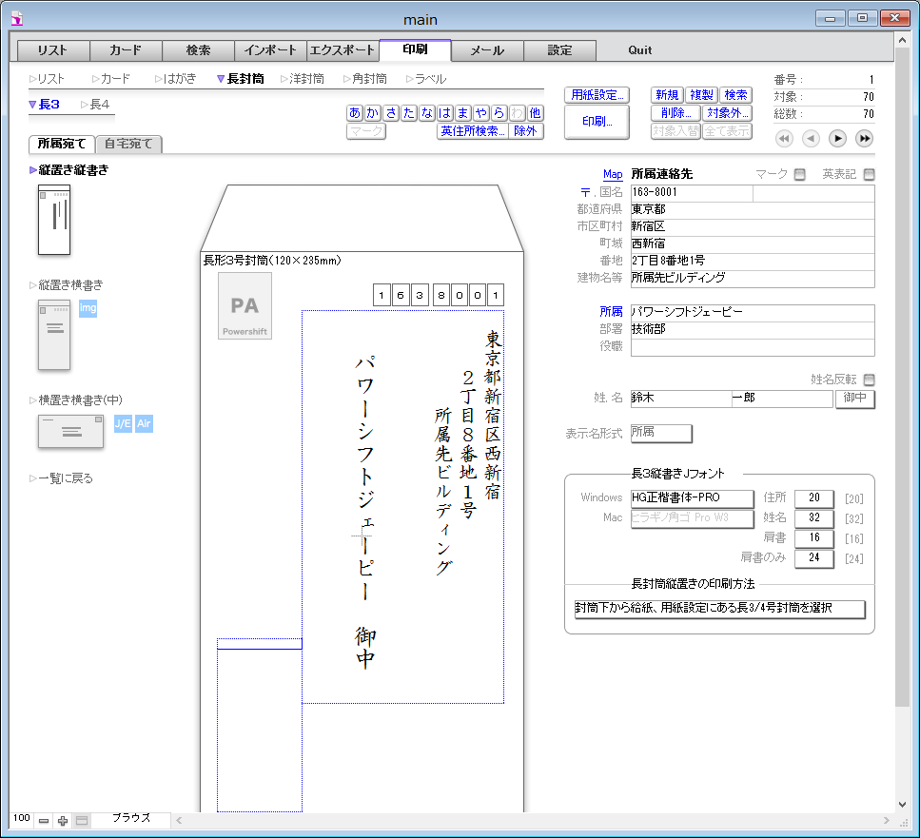The image size is (920, 838).
Task: Click the PA Powershift logo image
Action: pyautogui.click(x=245, y=306)
